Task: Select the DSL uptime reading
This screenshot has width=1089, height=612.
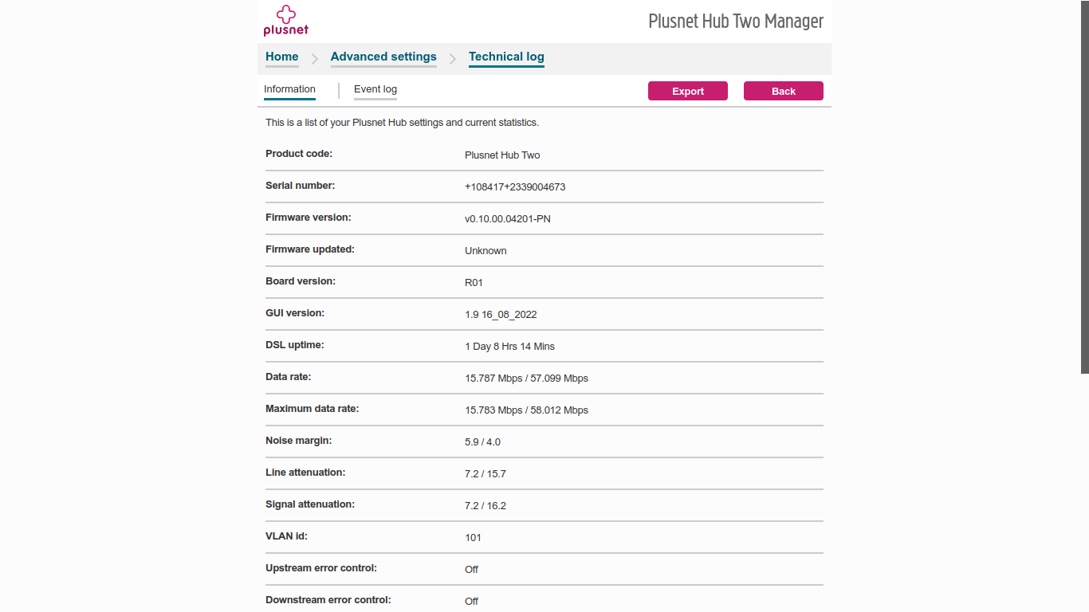Action: pos(509,346)
